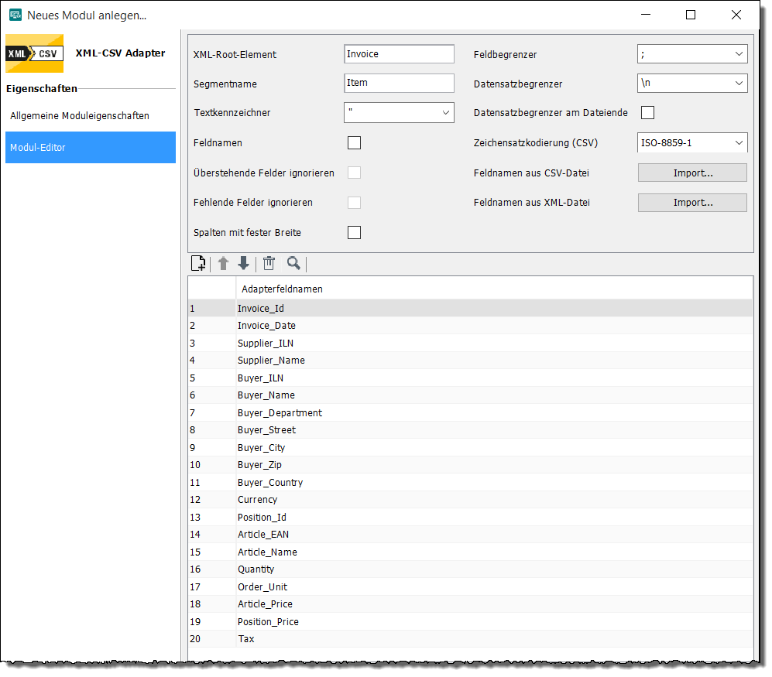
Task: Open Zeichensatzkodierung (CSV) dropdown
Action: point(692,143)
